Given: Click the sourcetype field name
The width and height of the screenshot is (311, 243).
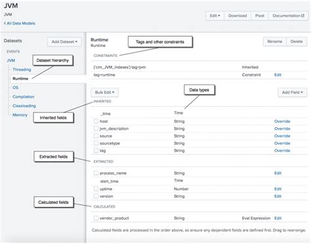Looking at the screenshot, I should (x=110, y=143).
